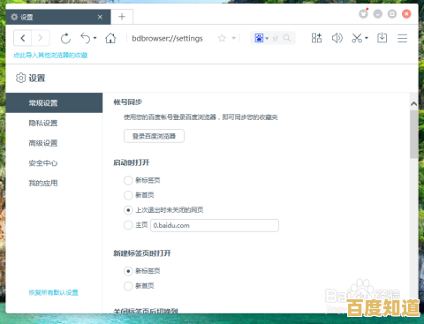
Task: Click the 新建标签页时打开 section heading
Action: (142, 253)
